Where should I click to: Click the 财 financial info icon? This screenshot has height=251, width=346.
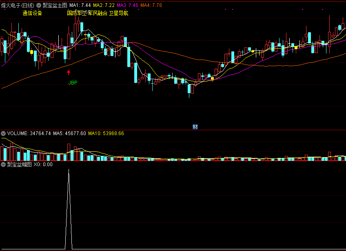195,127
